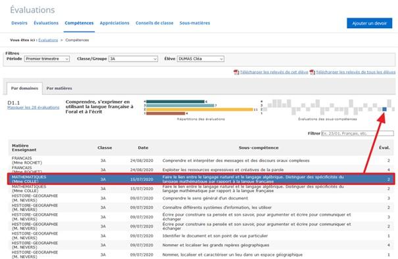Image resolution: width=398 pixels, height=259 pixels.
Task: Select row Comprendre et interpréter des messages oraux
Action: [x=201, y=161]
